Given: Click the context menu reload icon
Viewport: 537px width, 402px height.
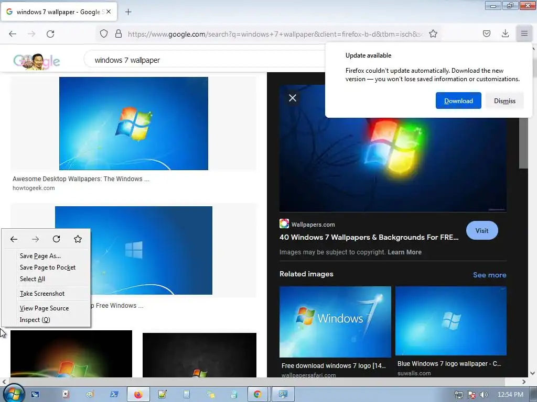Looking at the screenshot, I should point(57,239).
